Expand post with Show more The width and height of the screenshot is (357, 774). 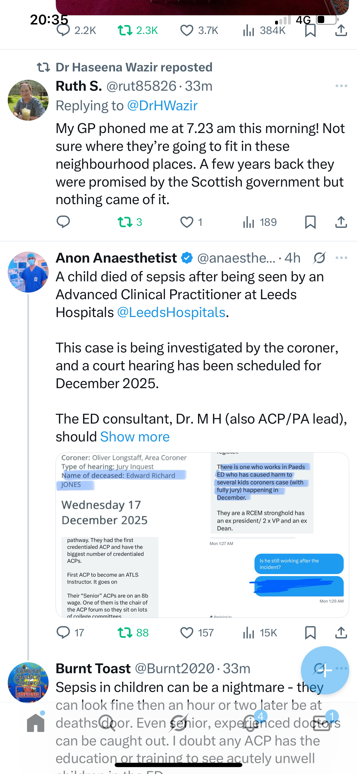click(135, 437)
